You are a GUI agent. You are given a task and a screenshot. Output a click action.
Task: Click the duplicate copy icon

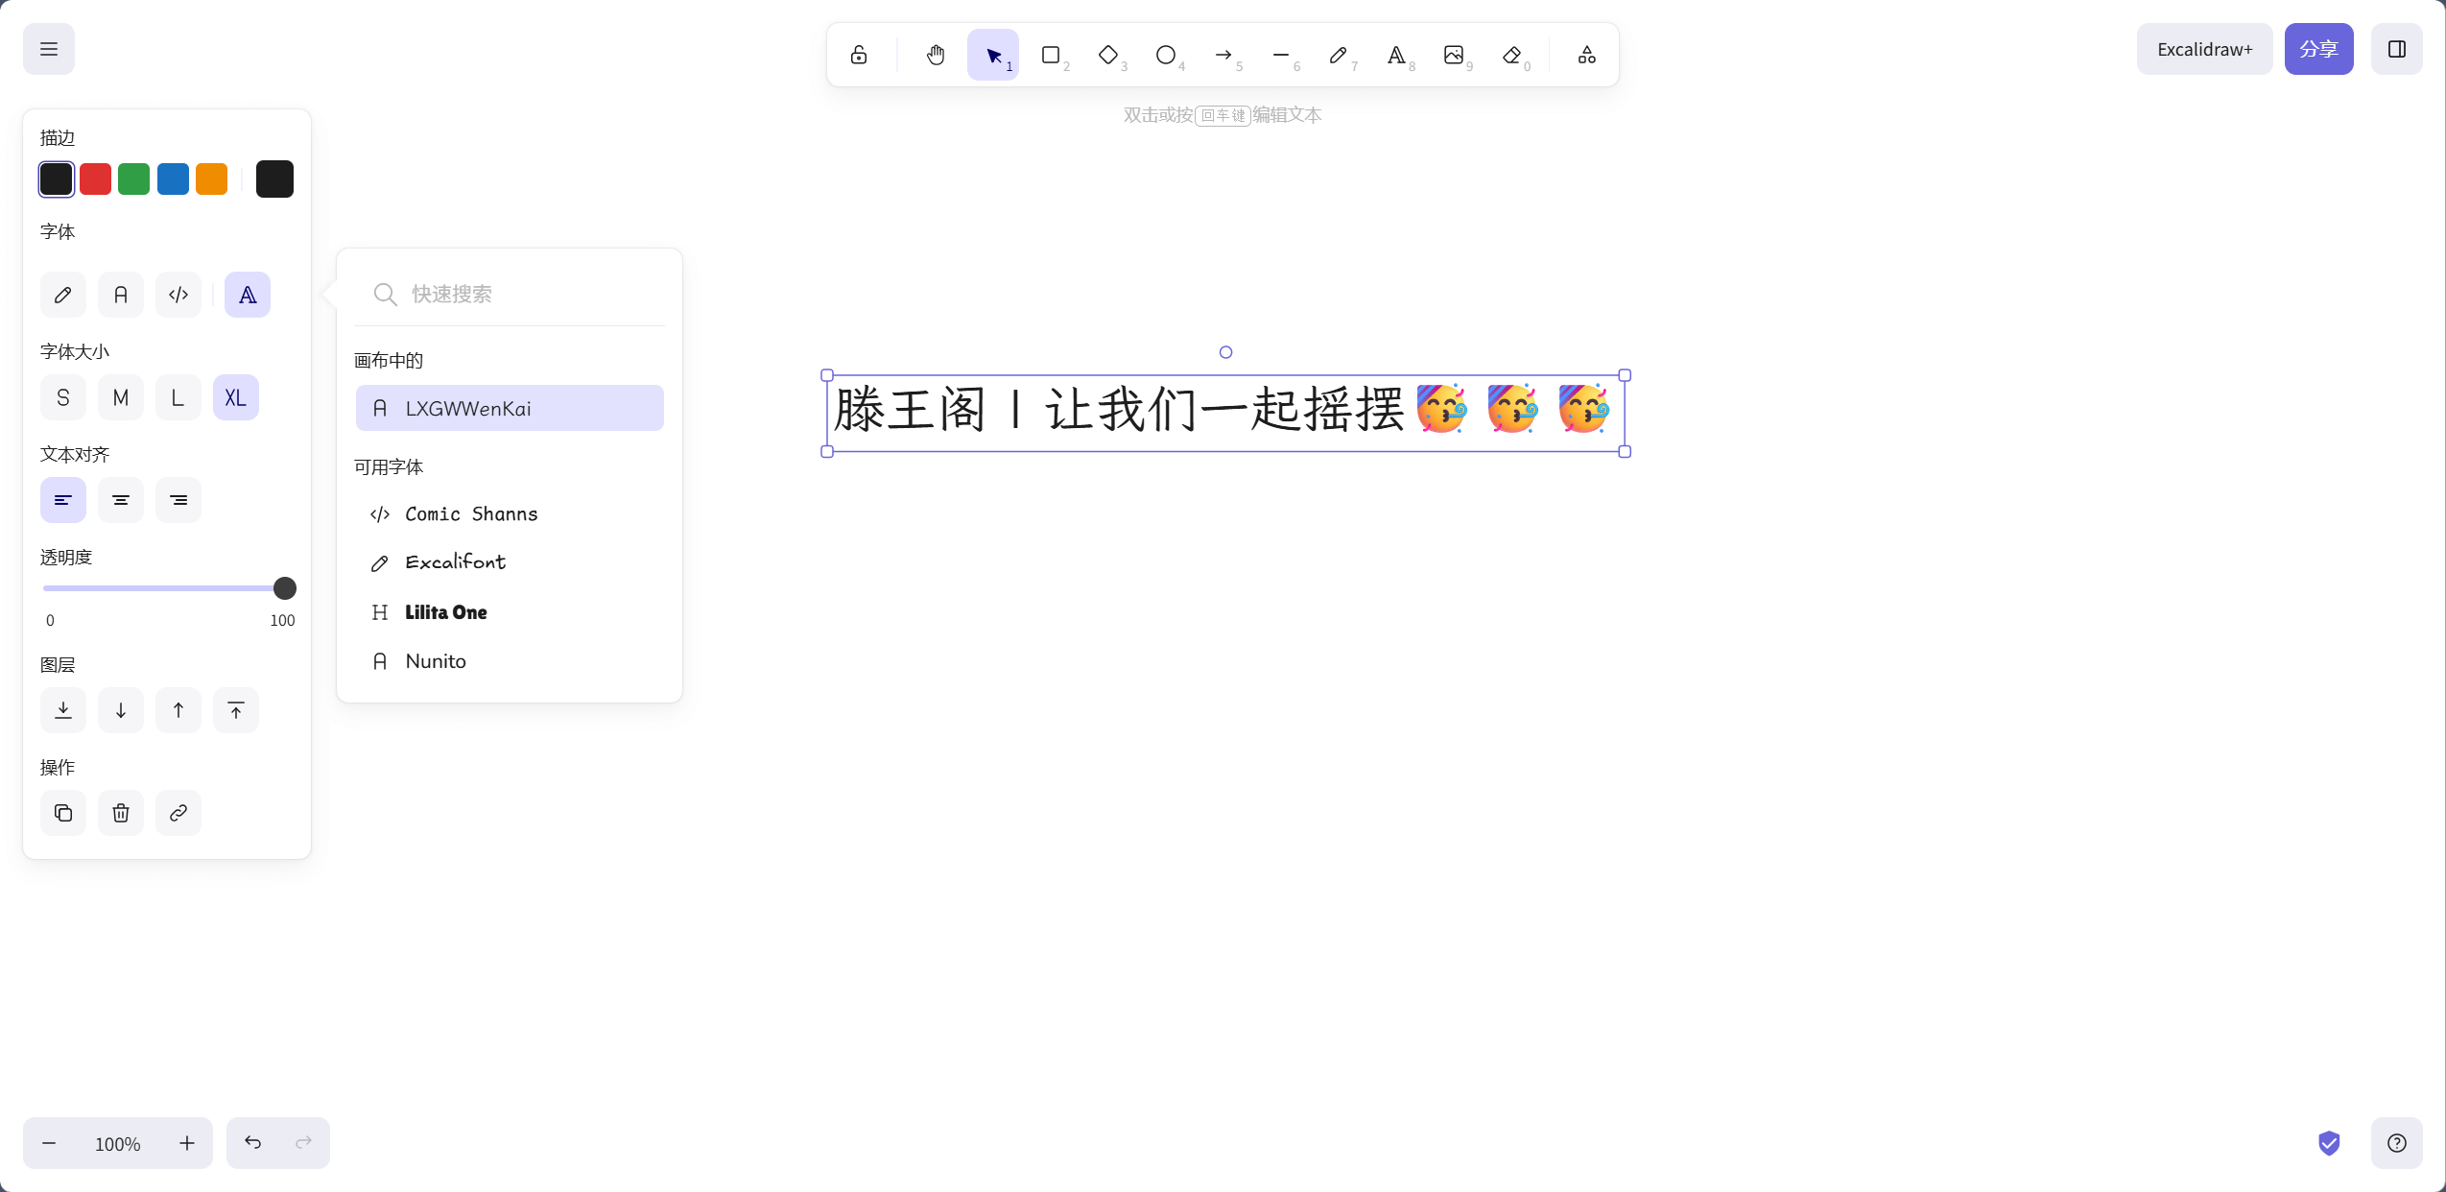point(63,813)
